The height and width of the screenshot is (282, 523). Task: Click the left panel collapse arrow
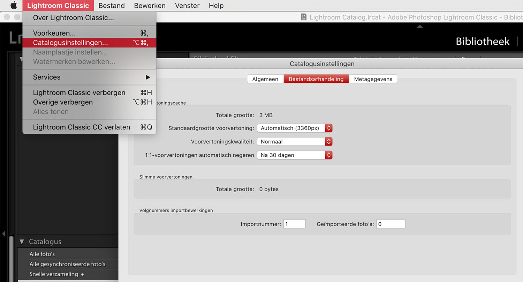[x=4, y=233]
